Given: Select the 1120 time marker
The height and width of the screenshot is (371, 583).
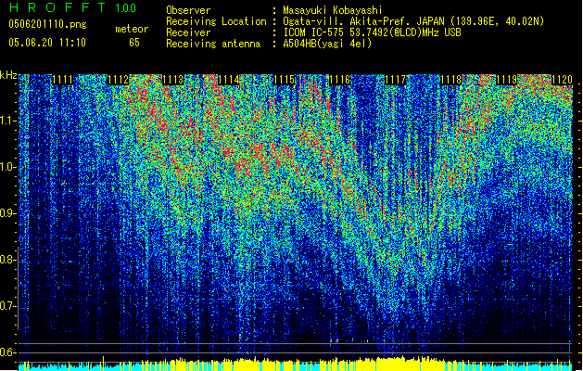Looking at the screenshot, I should coord(562,80).
